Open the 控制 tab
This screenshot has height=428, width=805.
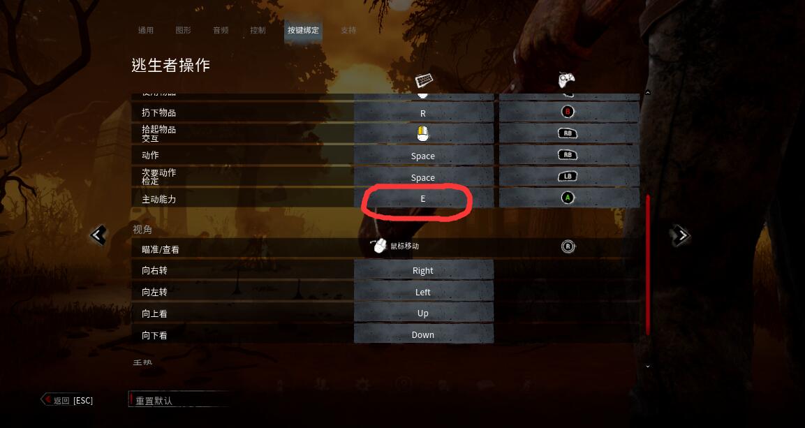click(x=258, y=30)
